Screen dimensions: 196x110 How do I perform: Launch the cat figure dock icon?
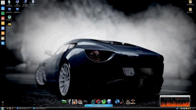point(128,102)
